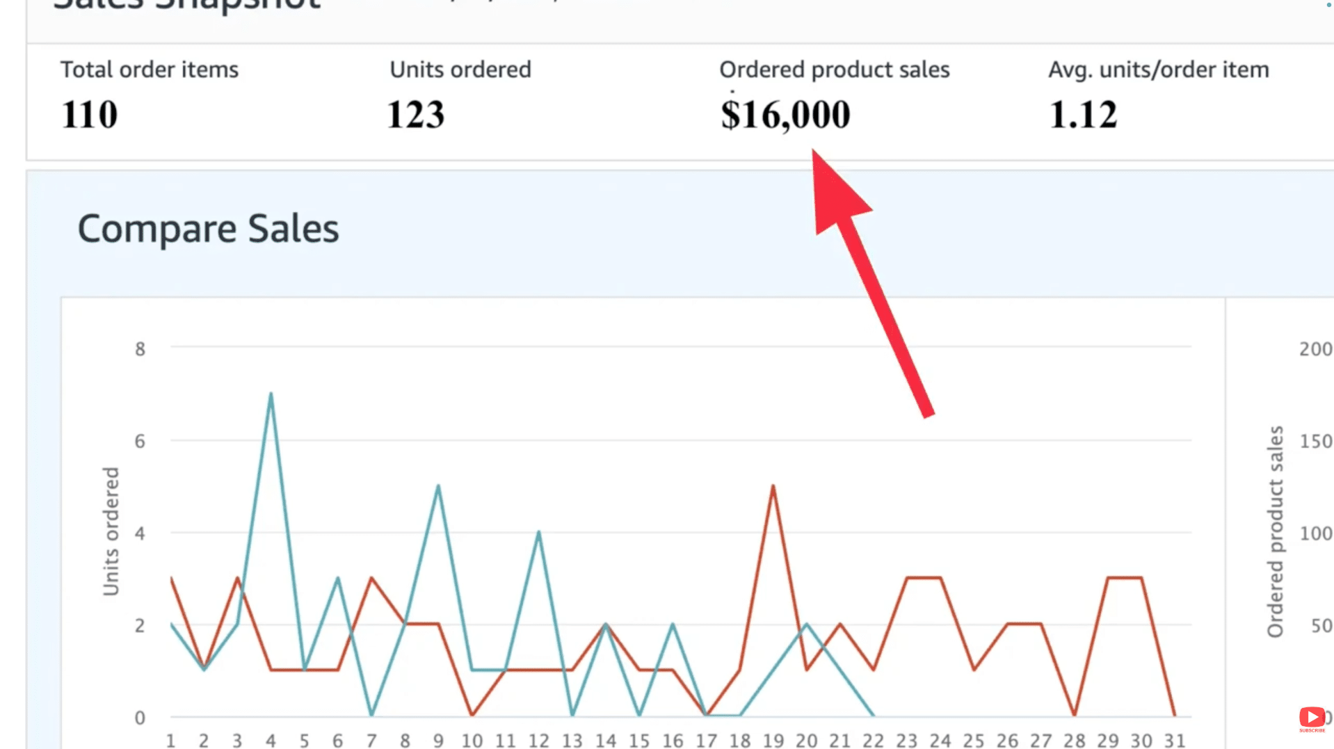
Task: Click the peak teal spike on day 4
Action: [x=271, y=394]
